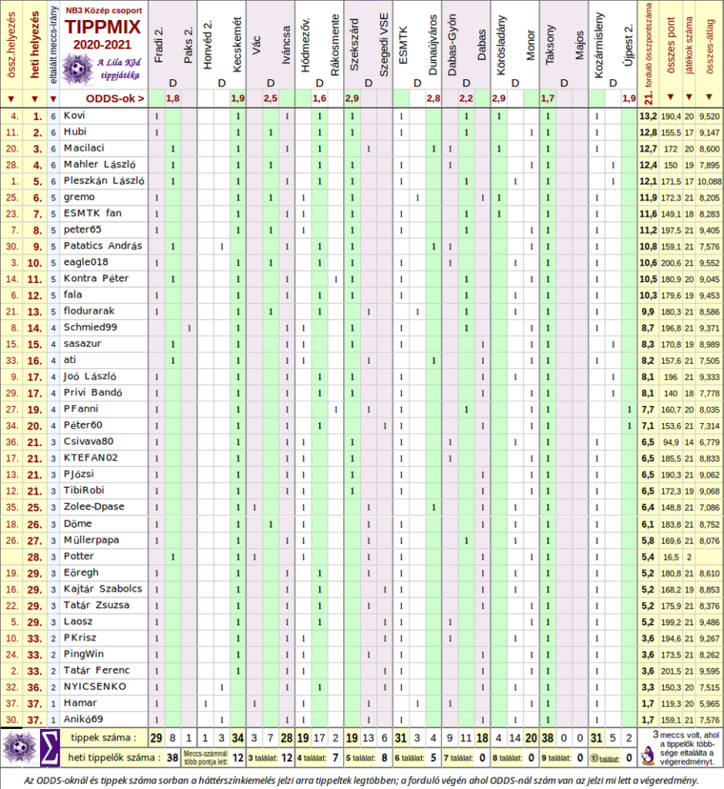The width and height of the screenshot is (724, 789).
Task: Click the purple ball logo in bottom-left footer
Action: (19, 747)
